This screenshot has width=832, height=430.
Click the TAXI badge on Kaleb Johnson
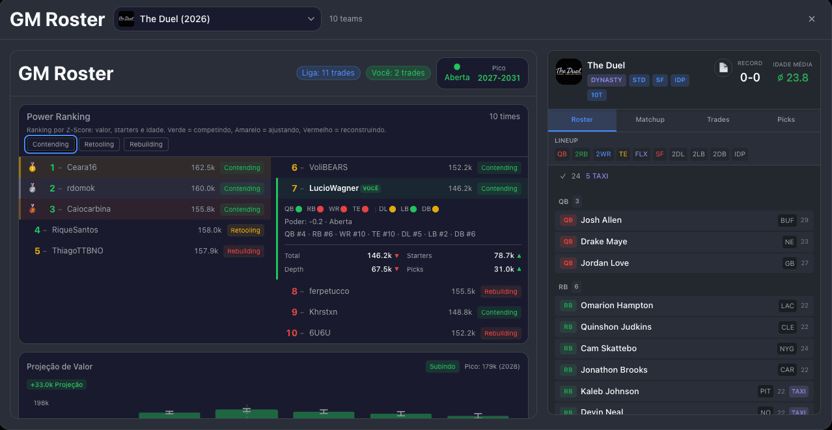(x=798, y=392)
